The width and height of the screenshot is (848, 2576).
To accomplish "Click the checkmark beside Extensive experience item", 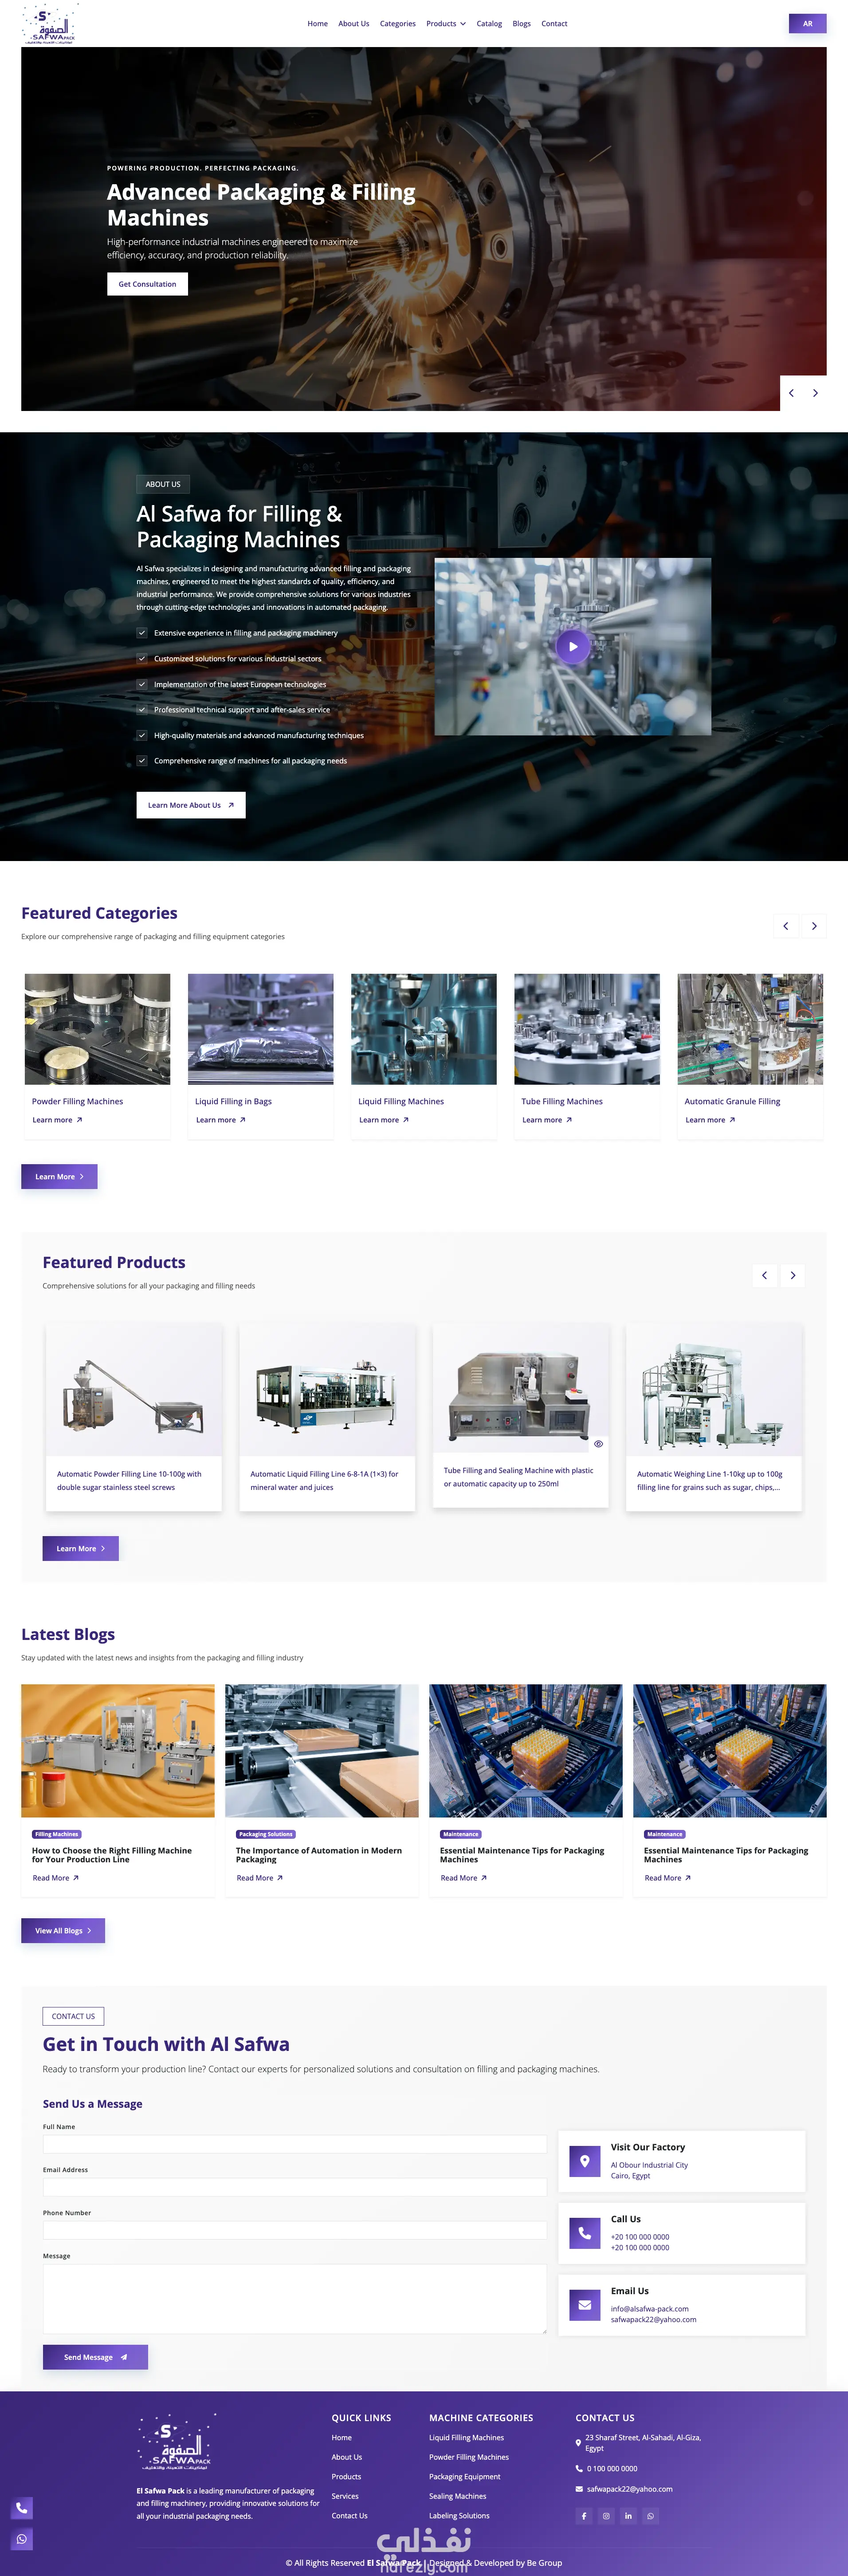I will click(142, 633).
